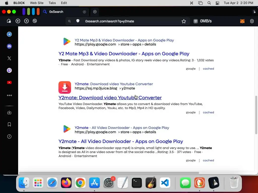
Task: Open cached copy of All Video Downloader result
Action: [208, 160]
